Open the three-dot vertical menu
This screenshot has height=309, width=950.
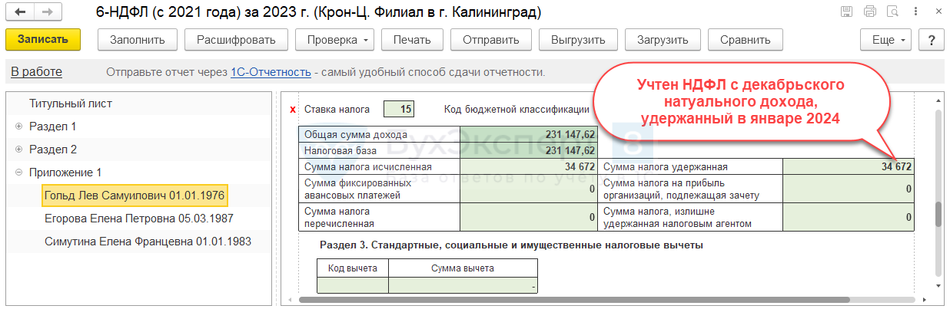(x=914, y=12)
